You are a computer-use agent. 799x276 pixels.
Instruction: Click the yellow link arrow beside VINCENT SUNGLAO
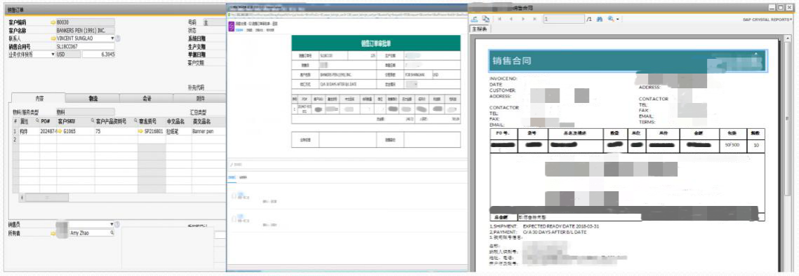(x=53, y=38)
